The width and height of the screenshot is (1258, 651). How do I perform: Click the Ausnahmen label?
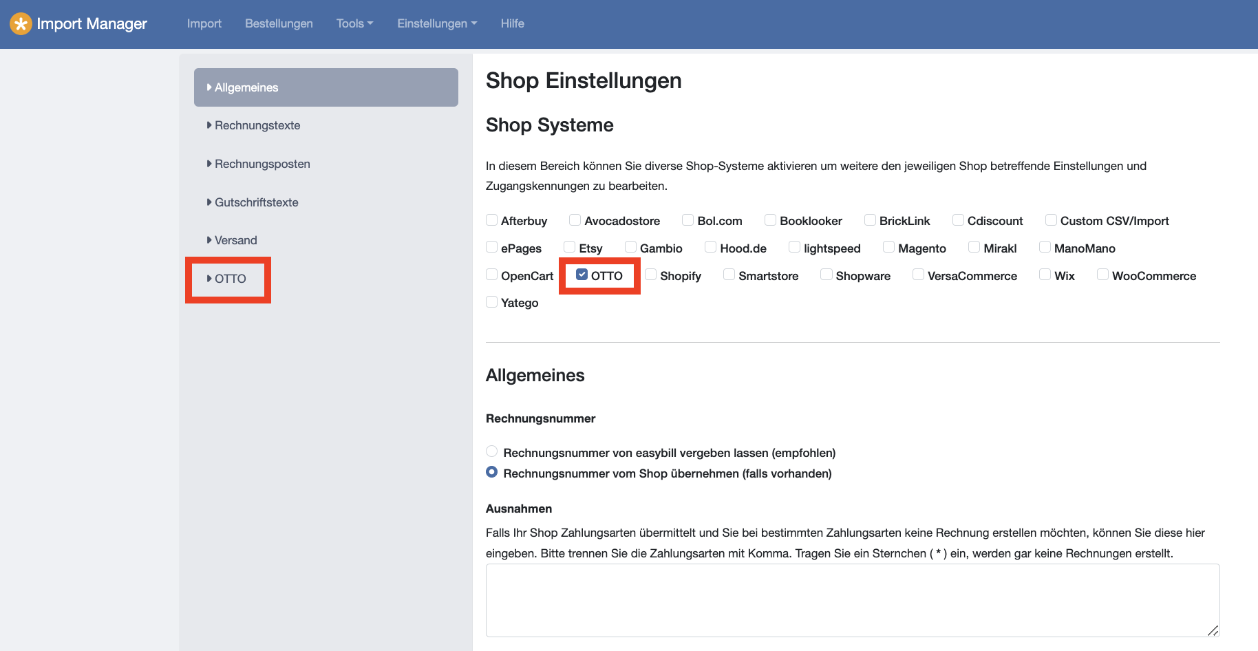519,509
